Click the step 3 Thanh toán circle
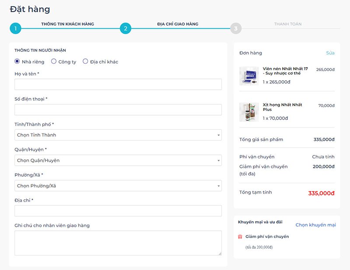The height and width of the screenshot is (270, 350). (x=236, y=28)
